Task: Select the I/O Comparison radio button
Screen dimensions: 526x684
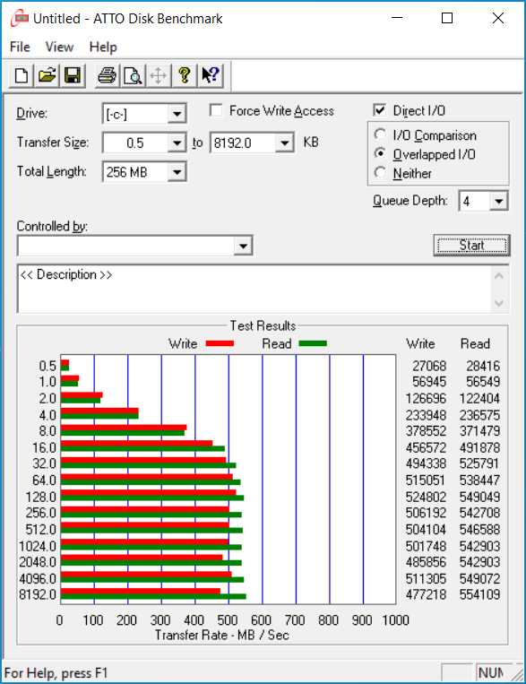Action: [x=380, y=134]
